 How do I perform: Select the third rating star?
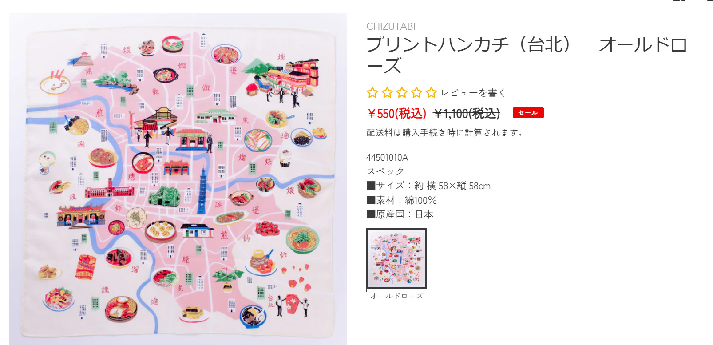402,92
